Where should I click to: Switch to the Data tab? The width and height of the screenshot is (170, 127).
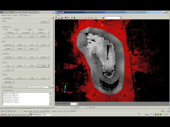27,15
